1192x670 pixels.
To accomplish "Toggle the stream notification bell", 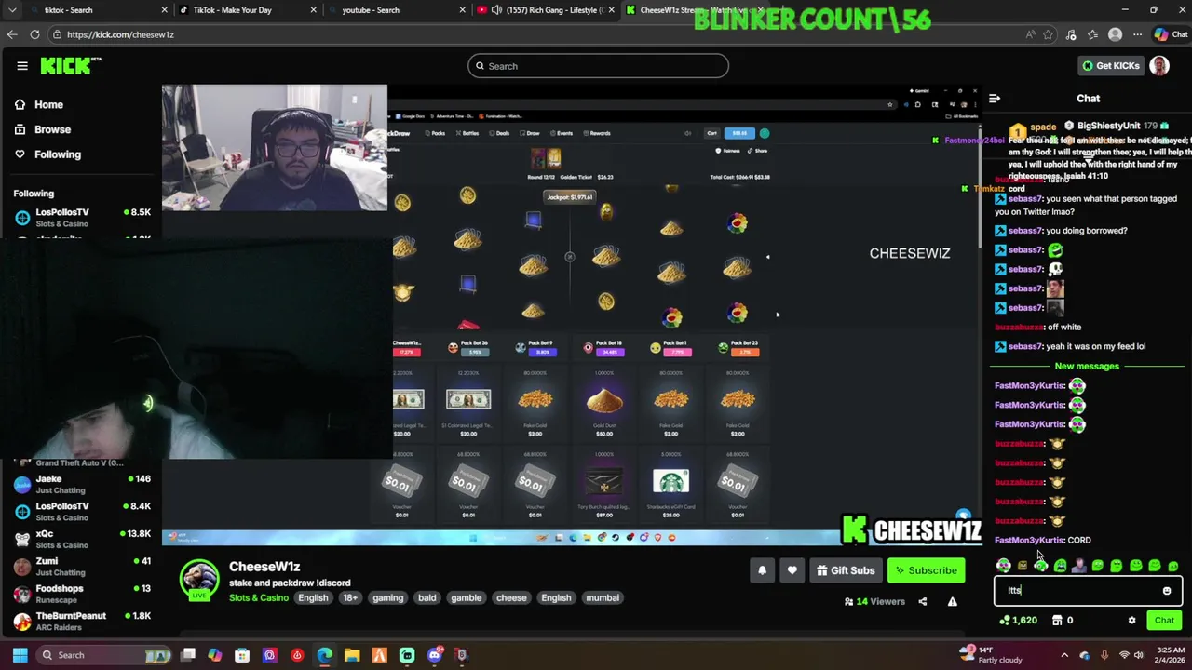I will pyautogui.click(x=762, y=570).
